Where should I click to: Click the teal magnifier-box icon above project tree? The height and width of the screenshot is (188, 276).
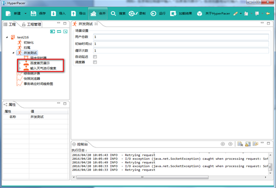[x=65, y=32]
